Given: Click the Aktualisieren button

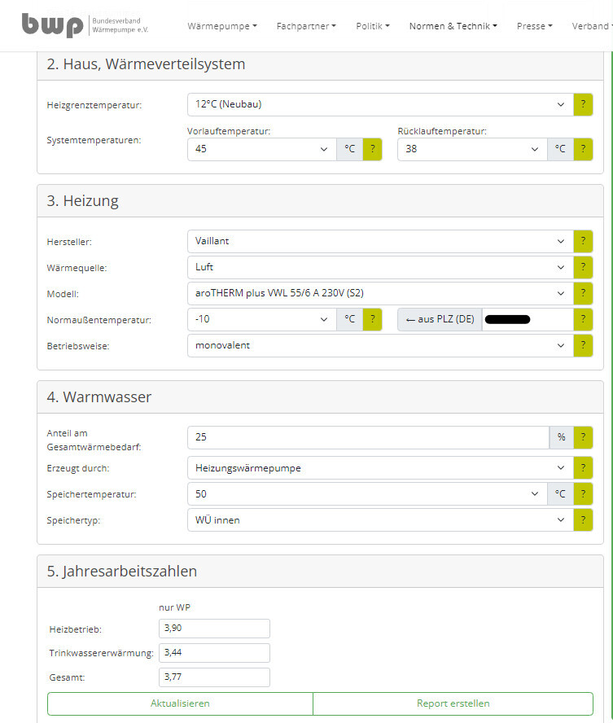Looking at the screenshot, I should 180,703.
